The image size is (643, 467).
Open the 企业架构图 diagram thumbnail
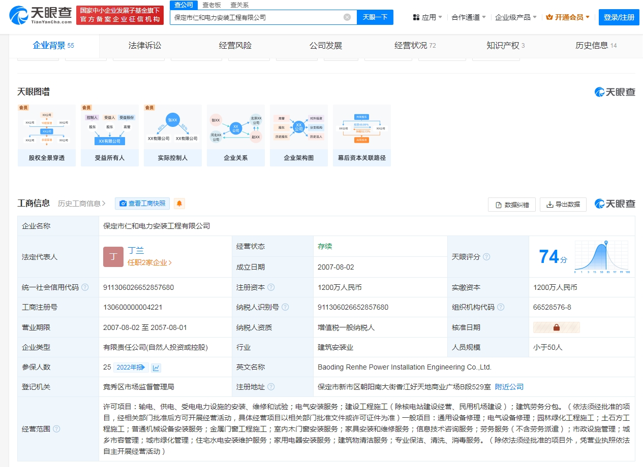tap(299, 136)
